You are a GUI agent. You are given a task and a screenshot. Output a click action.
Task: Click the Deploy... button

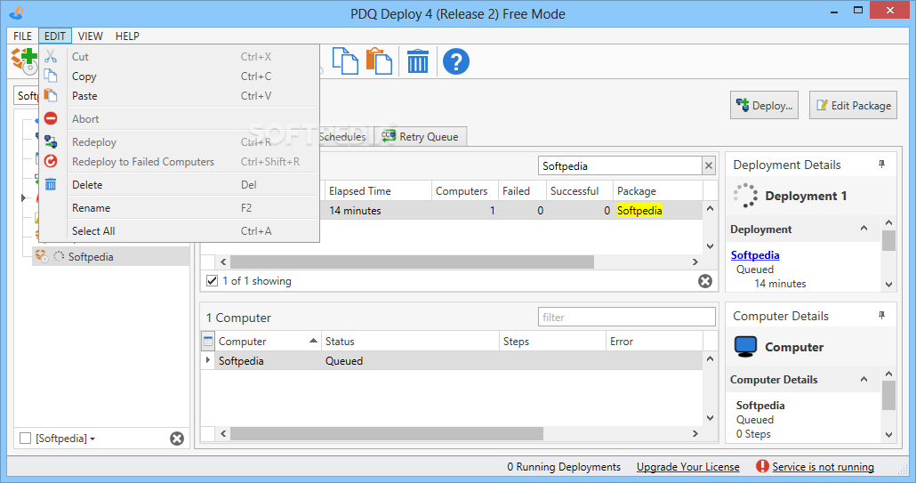point(764,105)
